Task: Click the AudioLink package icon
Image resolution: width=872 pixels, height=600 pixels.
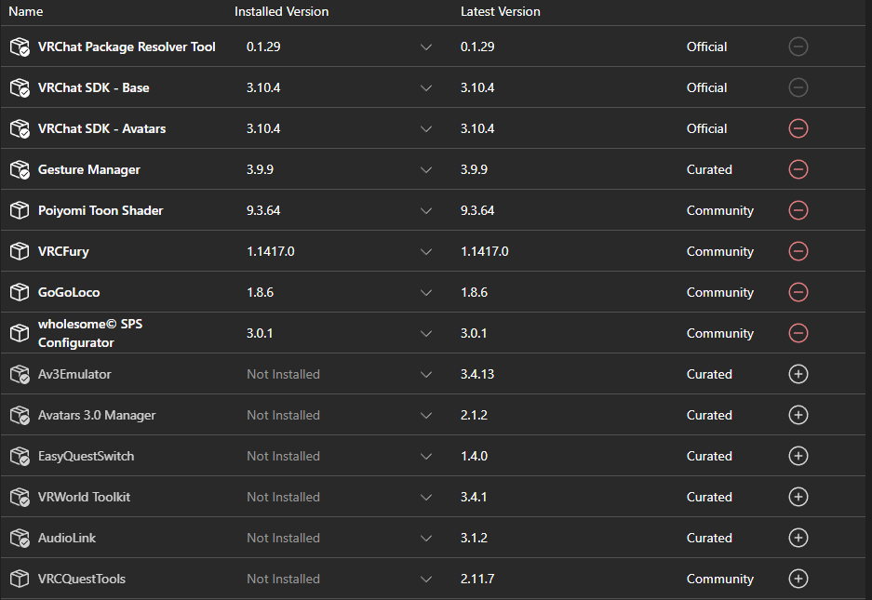Action: point(20,538)
